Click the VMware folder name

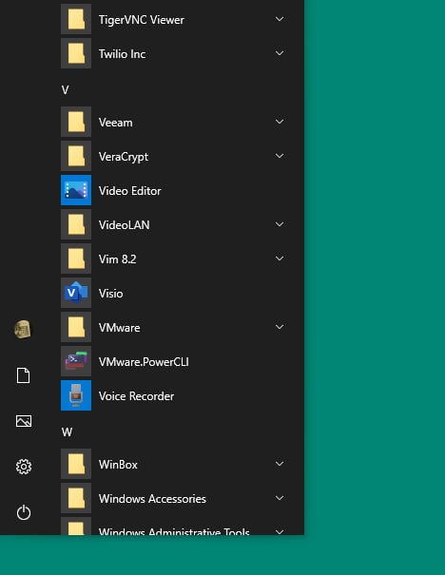click(120, 328)
